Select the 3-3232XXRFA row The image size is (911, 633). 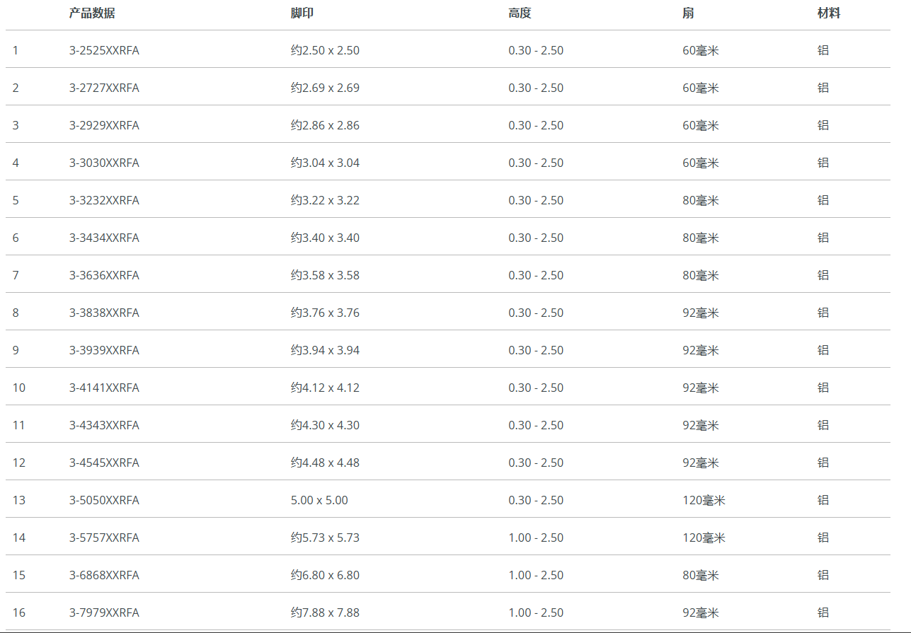[x=104, y=200]
